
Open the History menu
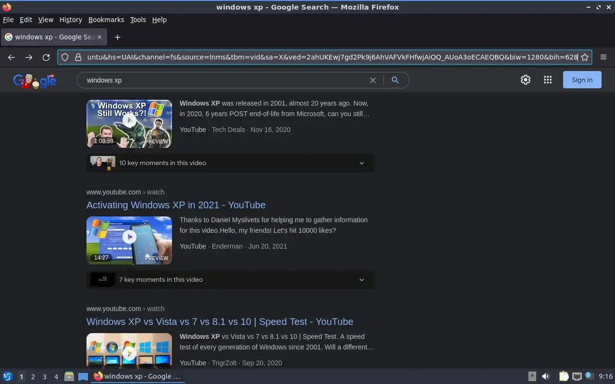pyautogui.click(x=71, y=20)
